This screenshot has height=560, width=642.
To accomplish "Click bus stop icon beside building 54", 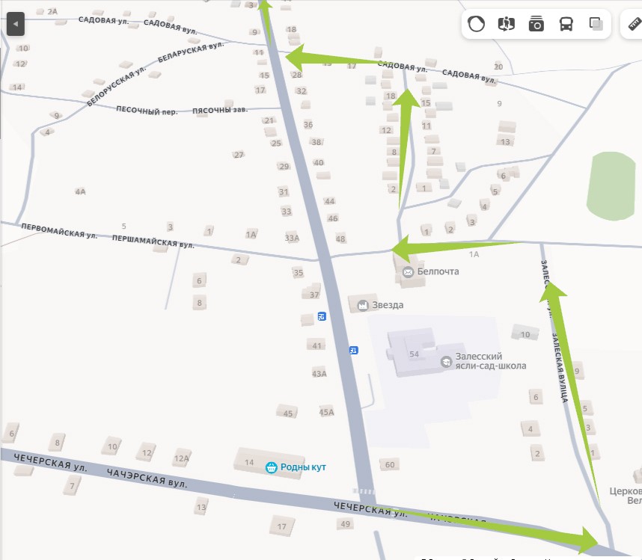I will tap(353, 350).
